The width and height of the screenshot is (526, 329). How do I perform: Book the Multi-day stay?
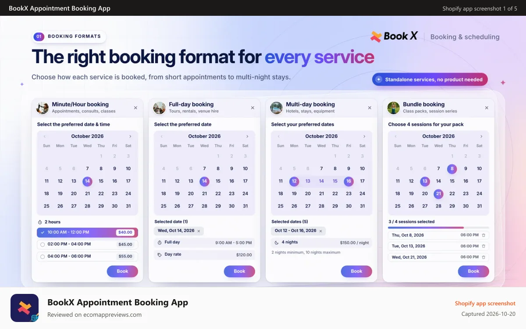point(356,271)
